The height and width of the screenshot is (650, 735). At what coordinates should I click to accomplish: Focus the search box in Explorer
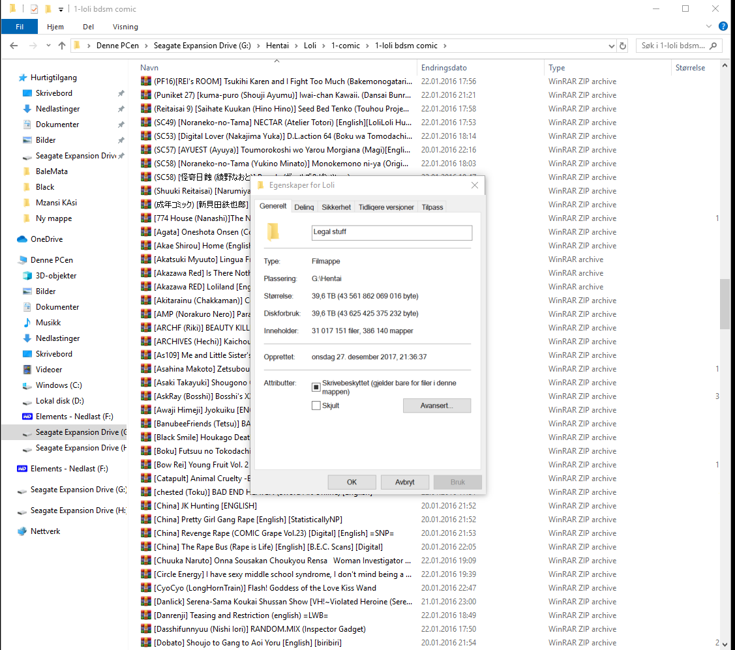[x=673, y=46]
